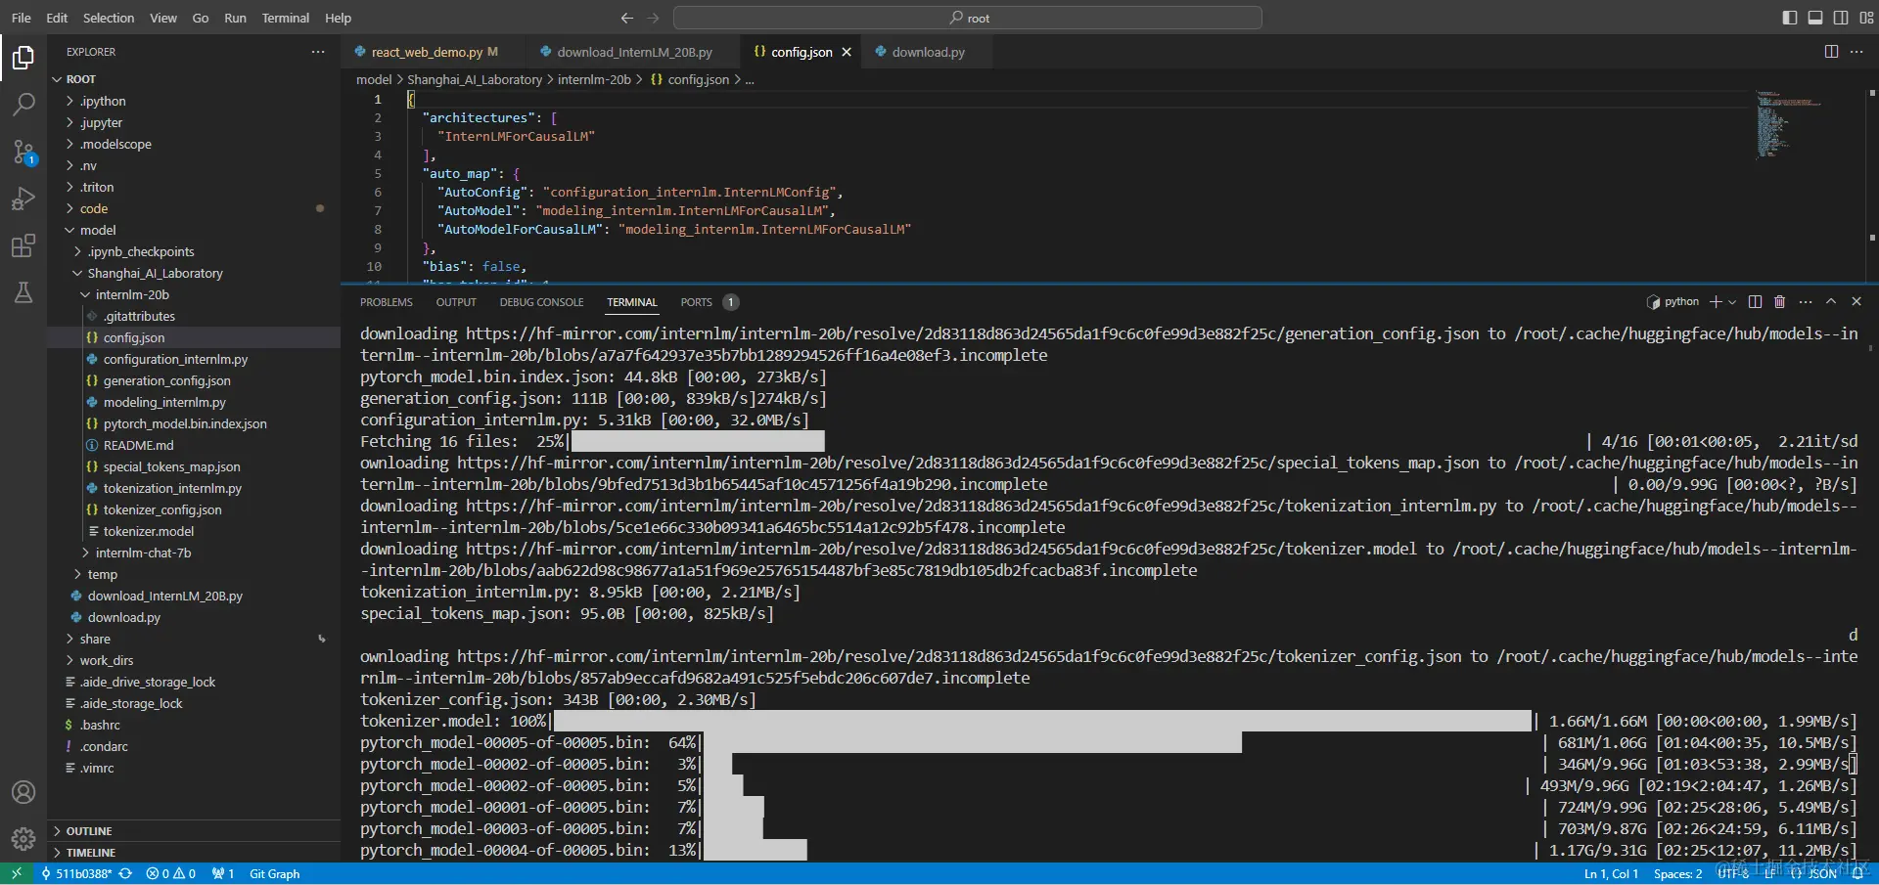
Task: Show errors and warnings in status bar
Action: [x=171, y=874]
